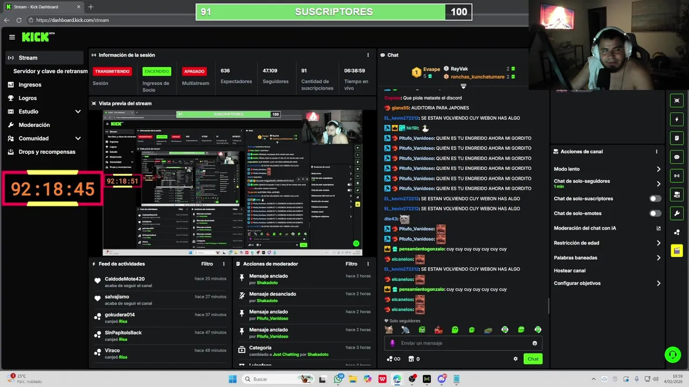
Task: Click the purple microphone icon in message box
Action: (x=392, y=343)
